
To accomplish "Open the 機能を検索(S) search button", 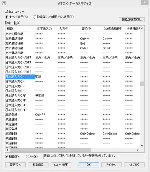I will pos(131,20).
